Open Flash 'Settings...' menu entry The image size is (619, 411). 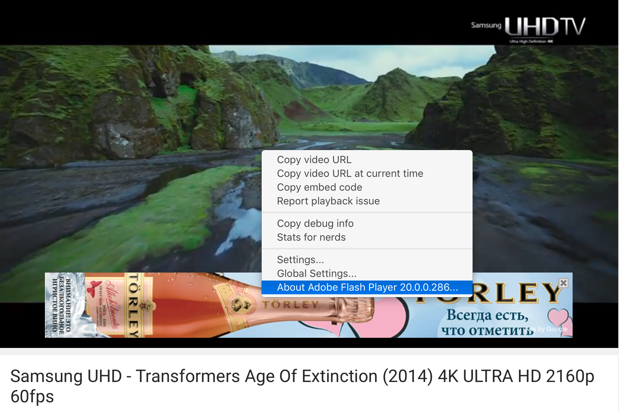click(367, 260)
